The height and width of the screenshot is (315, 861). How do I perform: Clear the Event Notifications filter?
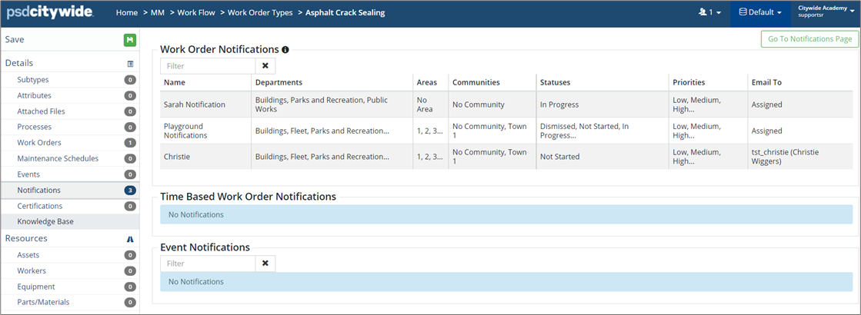pyautogui.click(x=265, y=264)
